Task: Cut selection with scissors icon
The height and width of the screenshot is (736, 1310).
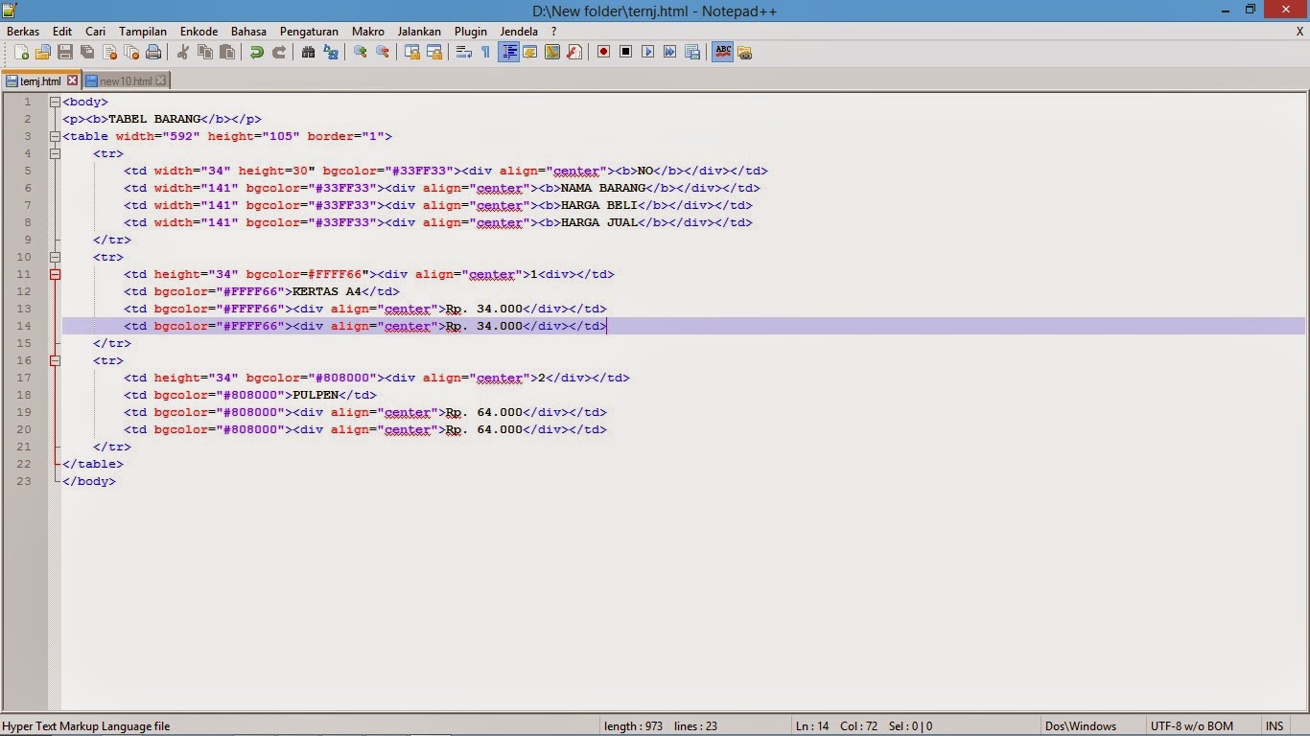Action: [182, 52]
